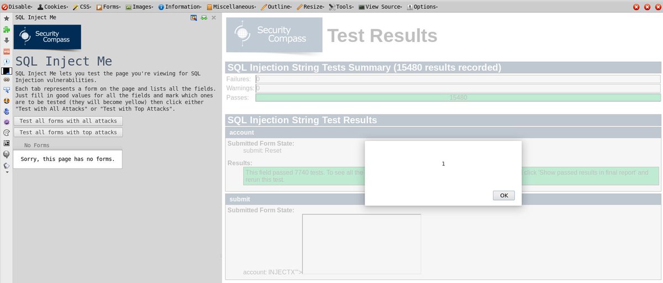This screenshot has height=283, width=663.
Task: Open the Miscellaneous dropdown menu
Action: click(x=231, y=7)
